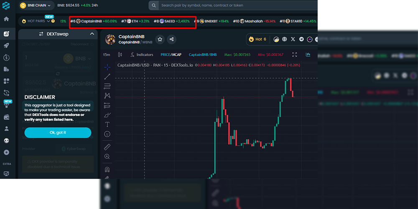Open the token Telegram link
The image size is (418, 209).
coord(301,39)
